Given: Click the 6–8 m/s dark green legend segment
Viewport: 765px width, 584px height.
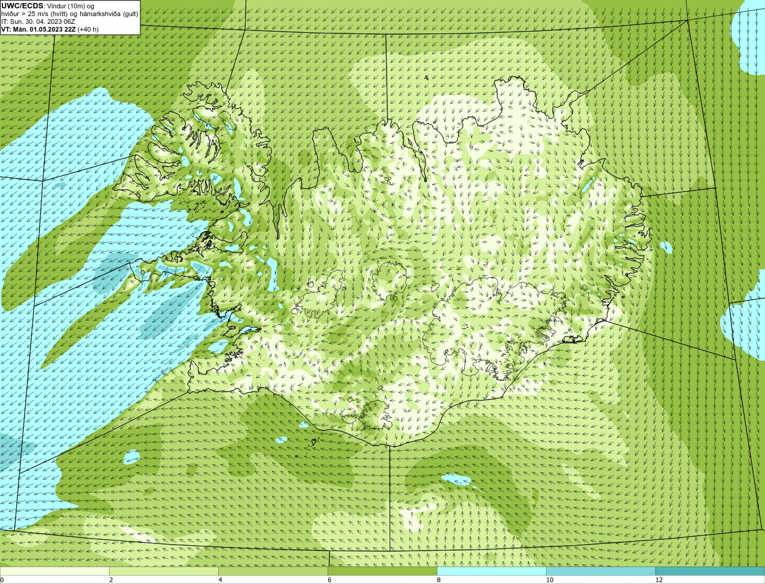Looking at the screenshot, I should click(x=382, y=571).
